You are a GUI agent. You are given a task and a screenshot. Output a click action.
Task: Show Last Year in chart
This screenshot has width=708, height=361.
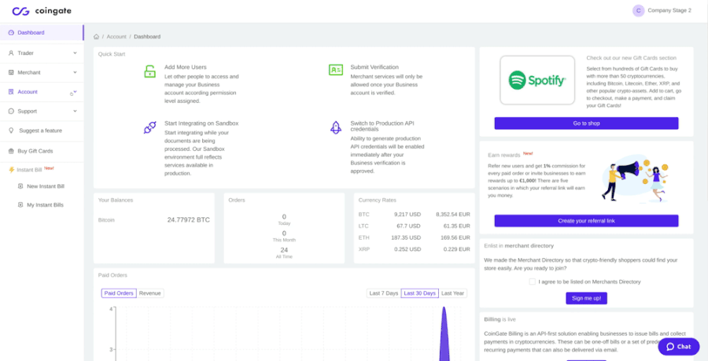click(453, 293)
